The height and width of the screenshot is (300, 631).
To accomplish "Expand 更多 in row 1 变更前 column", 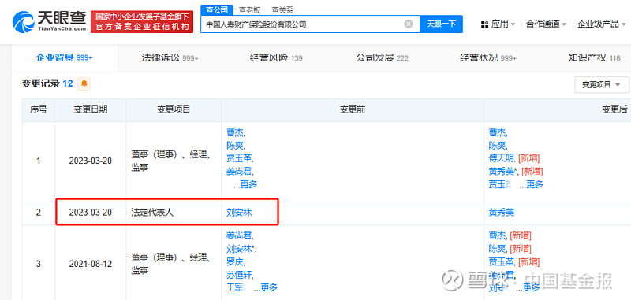I will click(x=248, y=184).
